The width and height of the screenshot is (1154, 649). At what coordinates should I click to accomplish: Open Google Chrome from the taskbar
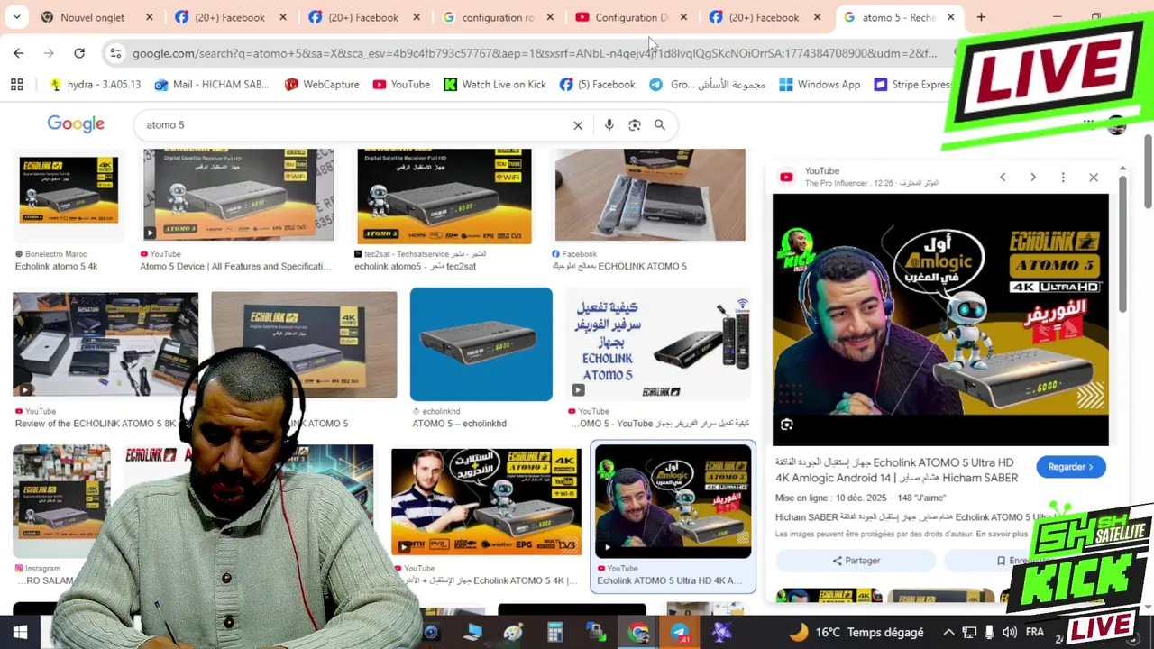pos(639,633)
